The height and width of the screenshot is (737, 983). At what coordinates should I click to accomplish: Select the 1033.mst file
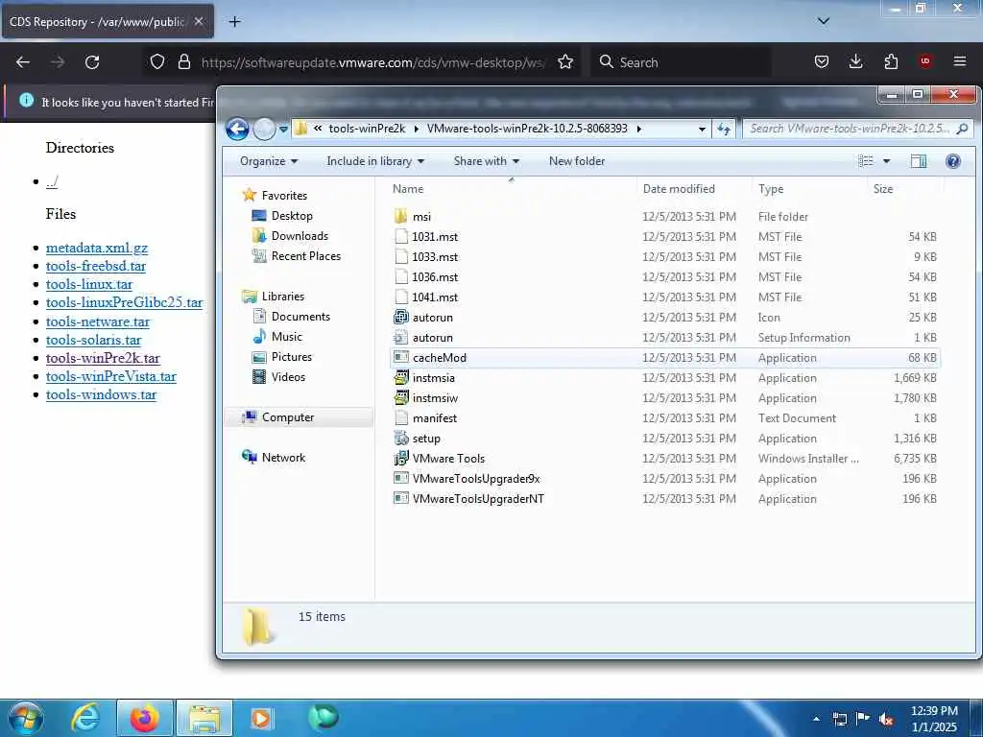click(x=435, y=256)
